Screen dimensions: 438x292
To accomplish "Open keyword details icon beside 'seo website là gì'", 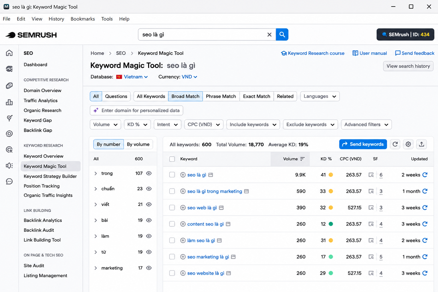I will 229,273.
